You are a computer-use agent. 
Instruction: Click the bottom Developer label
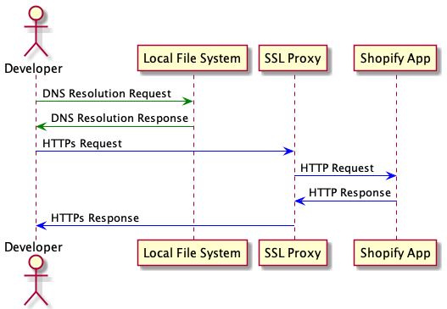(x=33, y=247)
